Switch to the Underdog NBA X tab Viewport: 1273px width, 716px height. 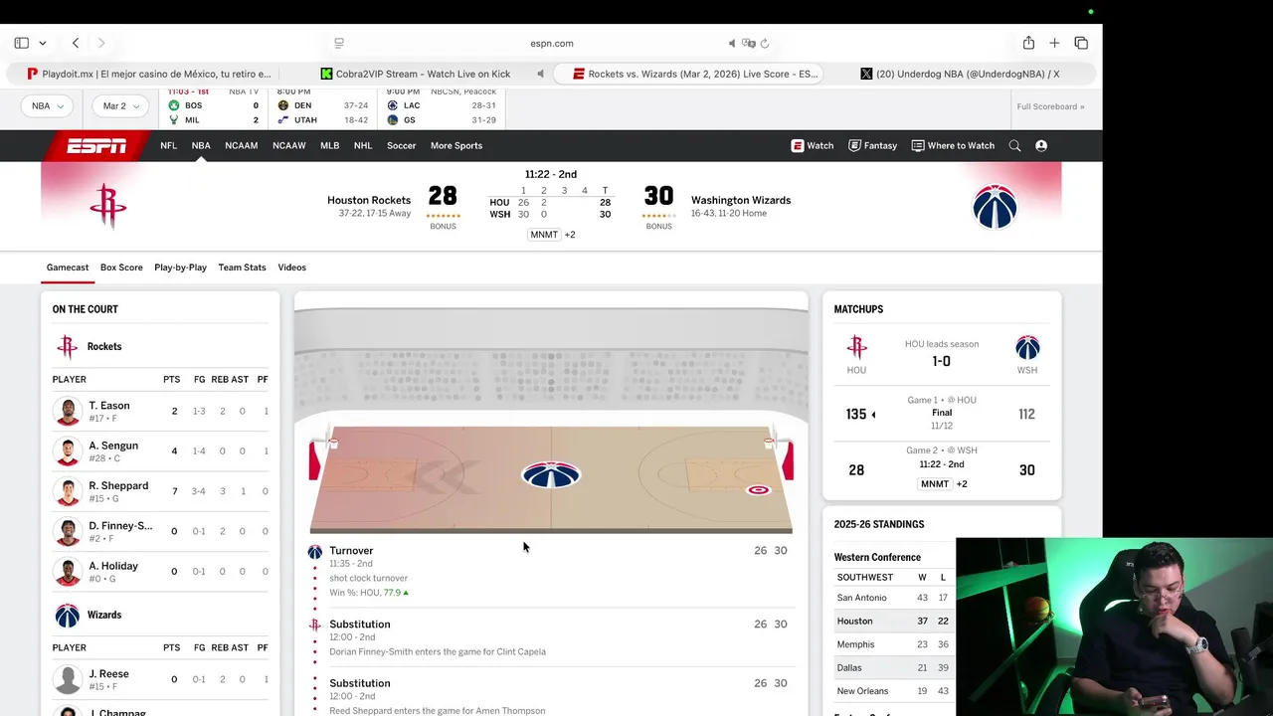pyautogui.click(x=960, y=74)
